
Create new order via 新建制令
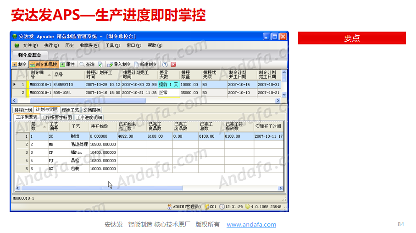(146, 65)
